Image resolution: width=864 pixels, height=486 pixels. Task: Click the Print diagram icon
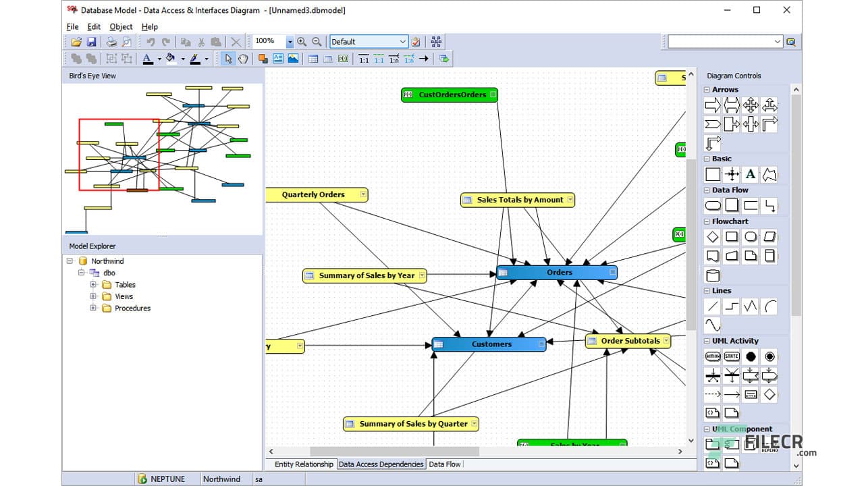pos(111,42)
